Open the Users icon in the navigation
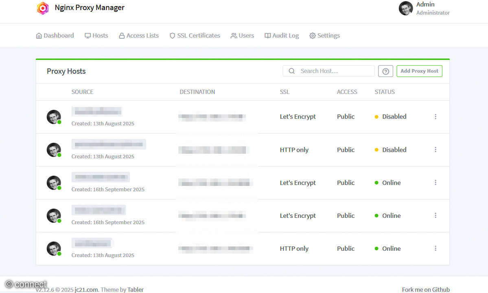This screenshot has height=293, width=488. point(233,35)
